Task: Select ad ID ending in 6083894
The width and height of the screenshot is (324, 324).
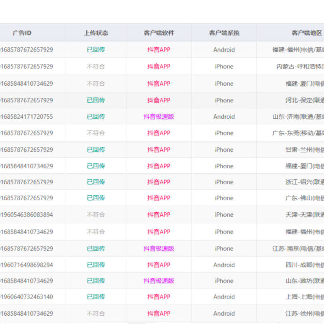Action: pyautogui.click(x=26, y=215)
